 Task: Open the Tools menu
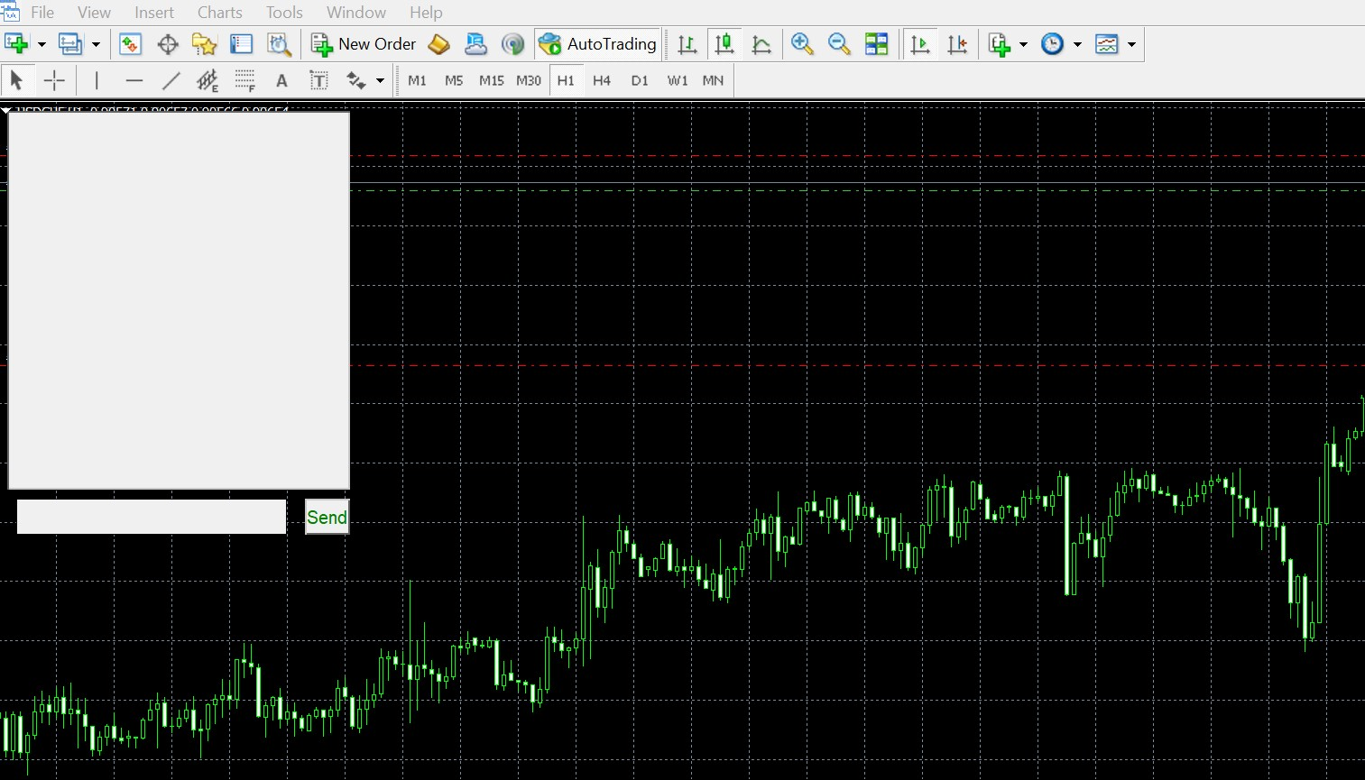pos(284,13)
